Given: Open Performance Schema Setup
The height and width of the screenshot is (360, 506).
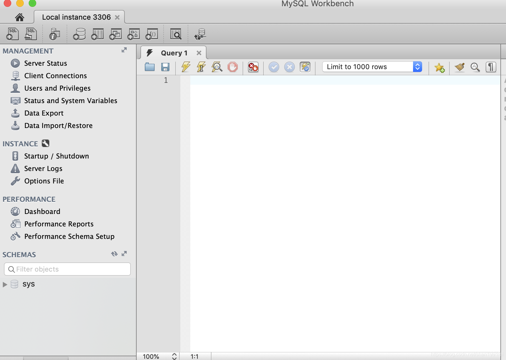Looking at the screenshot, I should pos(69,236).
